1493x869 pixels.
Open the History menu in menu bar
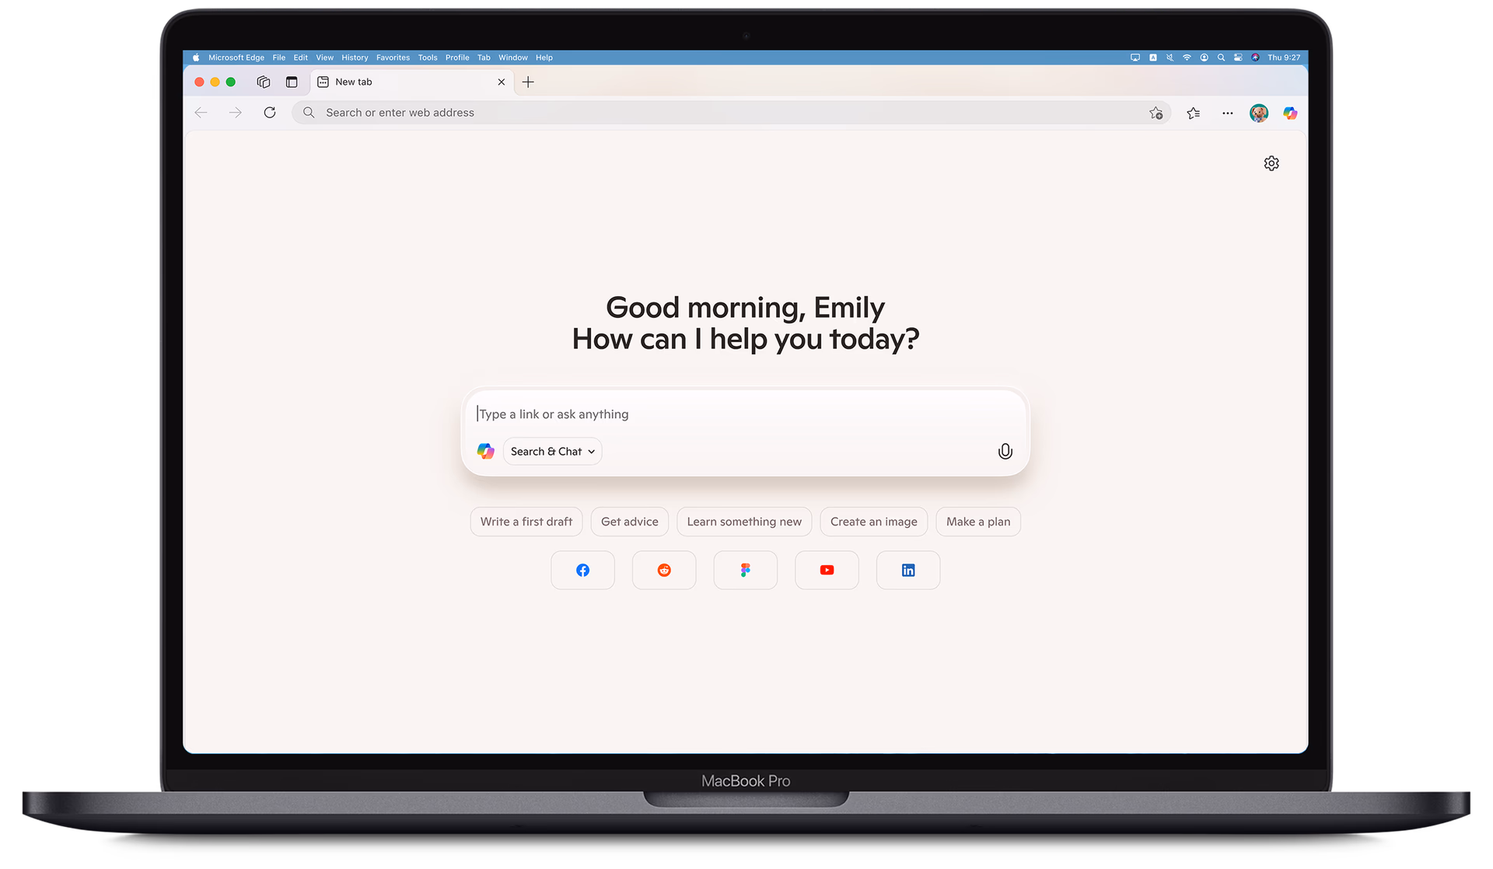[355, 58]
